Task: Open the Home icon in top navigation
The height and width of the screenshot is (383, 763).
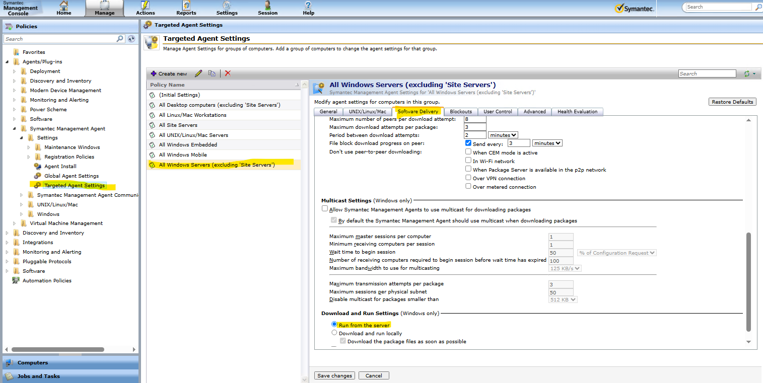Action: (x=64, y=8)
